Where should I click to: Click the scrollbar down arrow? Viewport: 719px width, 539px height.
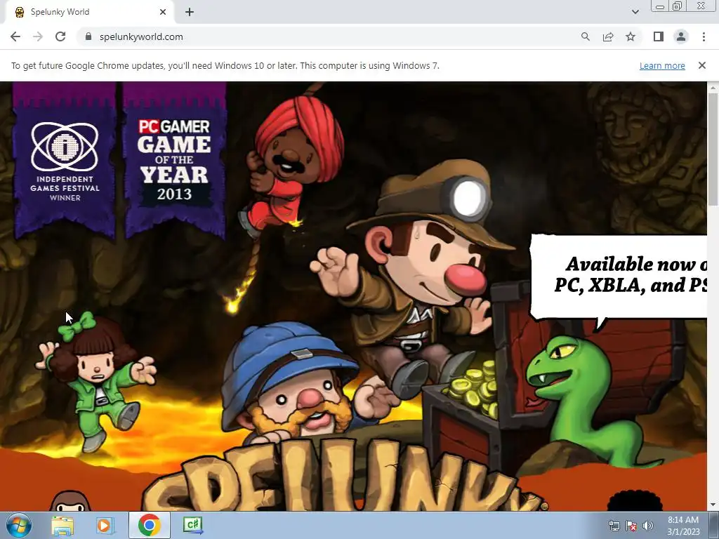pyautogui.click(x=713, y=505)
